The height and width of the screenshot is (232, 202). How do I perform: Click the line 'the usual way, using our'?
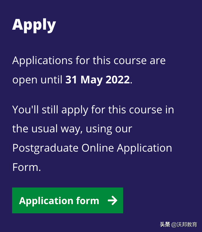[x=72, y=129]
